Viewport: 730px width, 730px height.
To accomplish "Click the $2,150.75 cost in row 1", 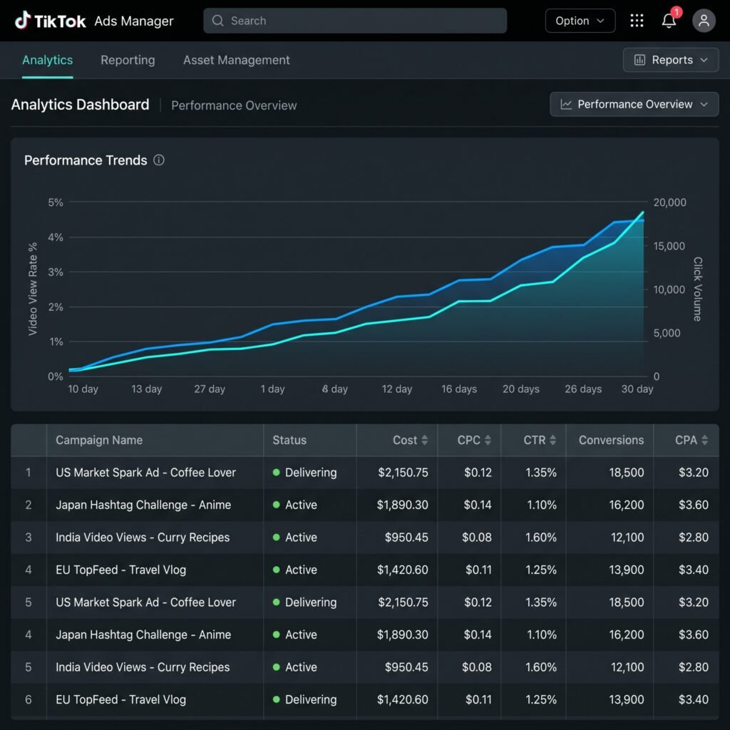I will click(x=403, y=473).
